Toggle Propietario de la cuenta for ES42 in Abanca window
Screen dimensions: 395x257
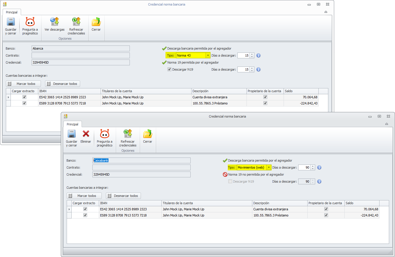265,97
